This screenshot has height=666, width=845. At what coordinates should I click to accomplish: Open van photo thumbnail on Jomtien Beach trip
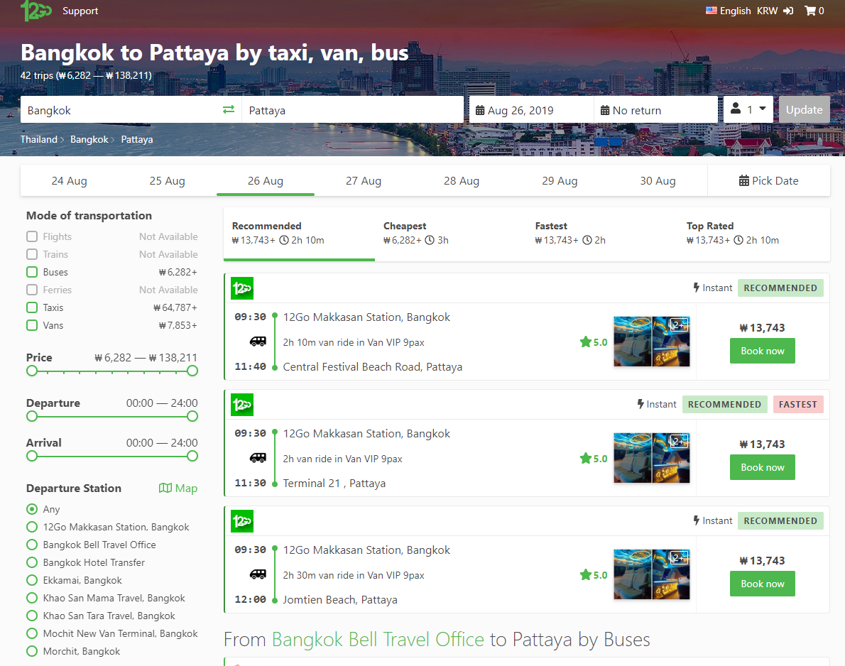[652, 574]
